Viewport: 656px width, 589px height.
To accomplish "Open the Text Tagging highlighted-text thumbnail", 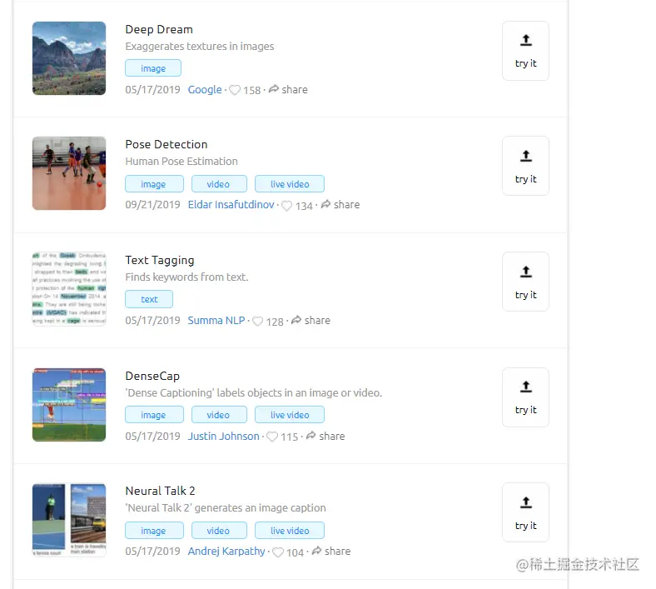I will (x=69, y=289).
